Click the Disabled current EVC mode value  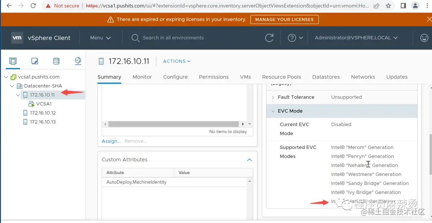tap(341, 125)
